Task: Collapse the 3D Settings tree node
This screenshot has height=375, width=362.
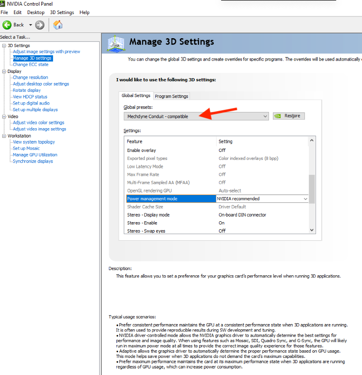Action: tap(4, 46)
